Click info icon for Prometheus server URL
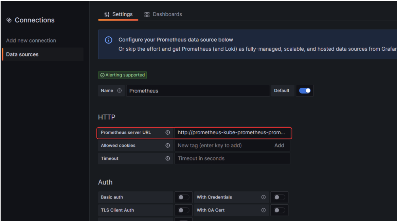397x221 pixels. tap(168, 133)
